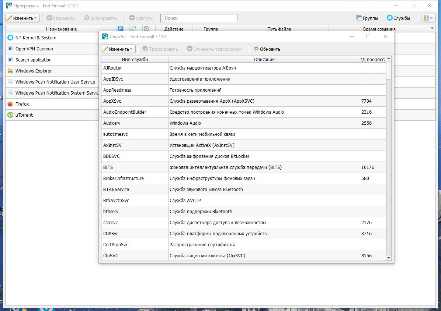Select the BTAGService service row

tap(244, 190)
